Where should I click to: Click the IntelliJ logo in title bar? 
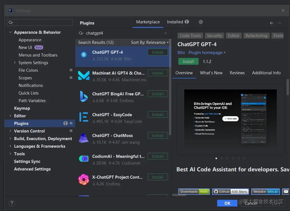pos(10,10)
